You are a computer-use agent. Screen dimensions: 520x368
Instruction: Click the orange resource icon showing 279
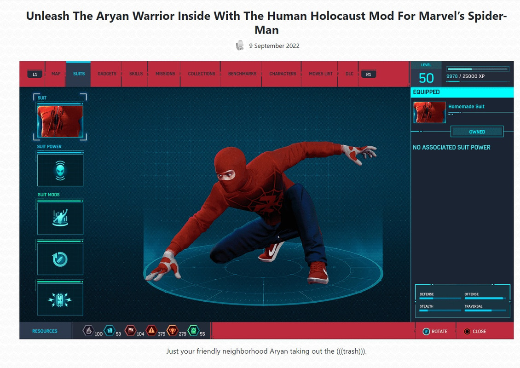pyautogui.click(x=173, y=330)
